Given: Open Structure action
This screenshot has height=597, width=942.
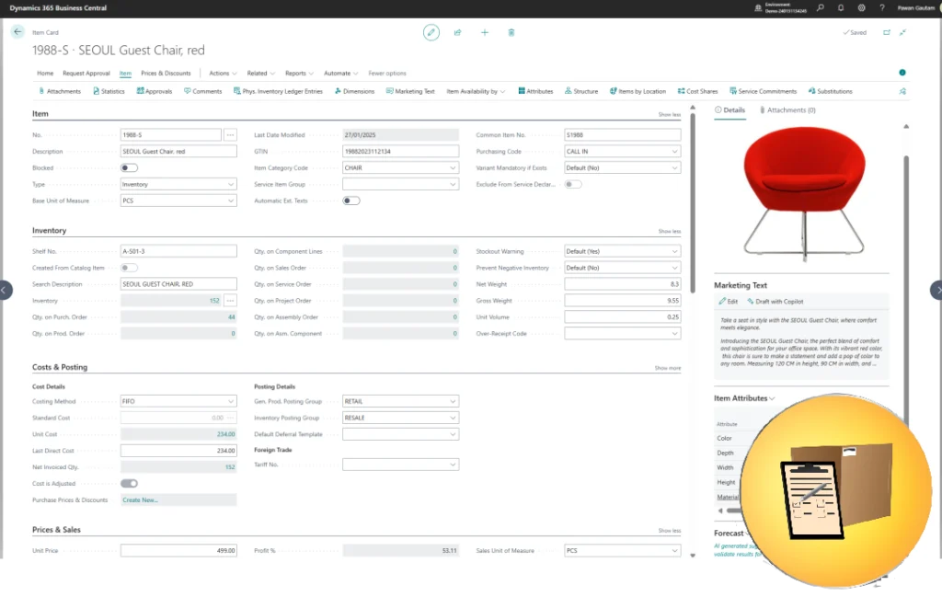Looking at the screenshot, I should (581, 91).
